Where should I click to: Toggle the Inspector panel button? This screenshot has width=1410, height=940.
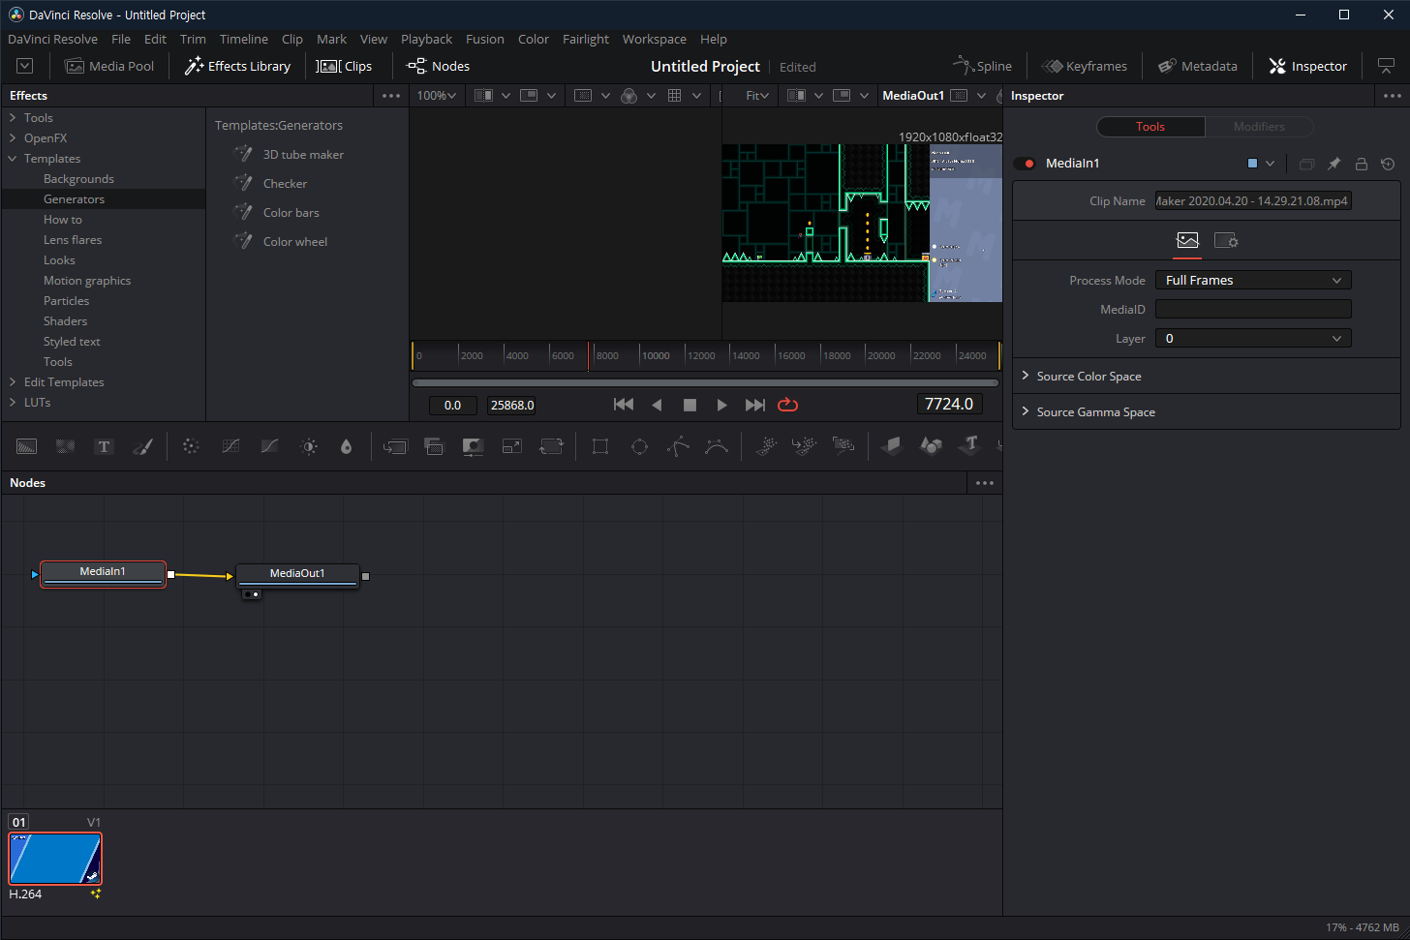(x=1307, y=66)
